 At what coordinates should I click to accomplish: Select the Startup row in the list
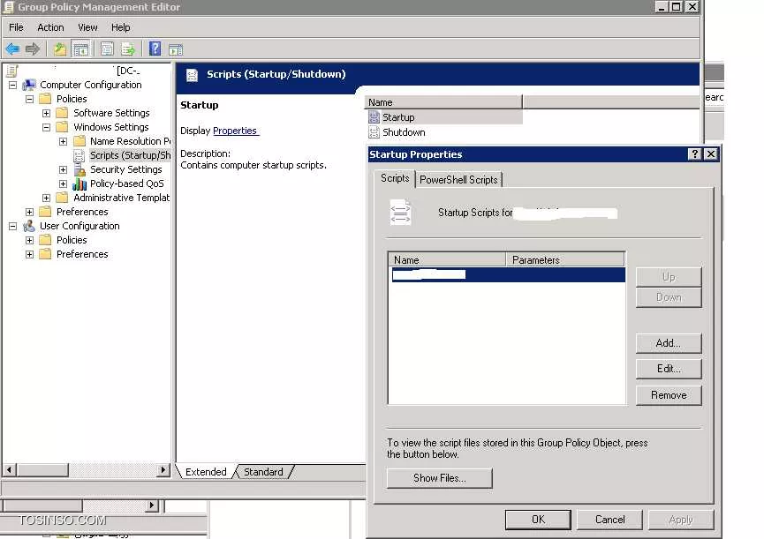tap(444, 117)
